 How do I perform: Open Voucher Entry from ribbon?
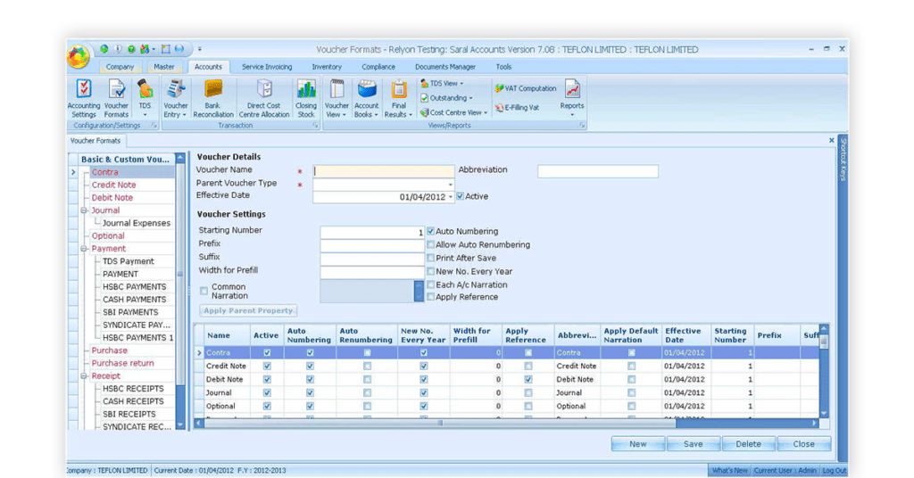click(176, 98)
